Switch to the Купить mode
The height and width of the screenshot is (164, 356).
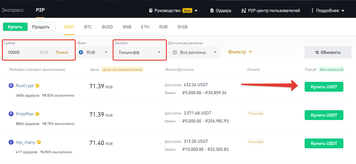(x=15, y=27)
